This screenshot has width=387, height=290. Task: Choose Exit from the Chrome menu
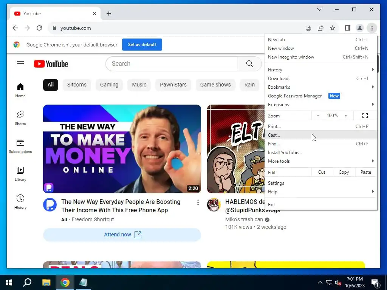[x=320, y=204]
